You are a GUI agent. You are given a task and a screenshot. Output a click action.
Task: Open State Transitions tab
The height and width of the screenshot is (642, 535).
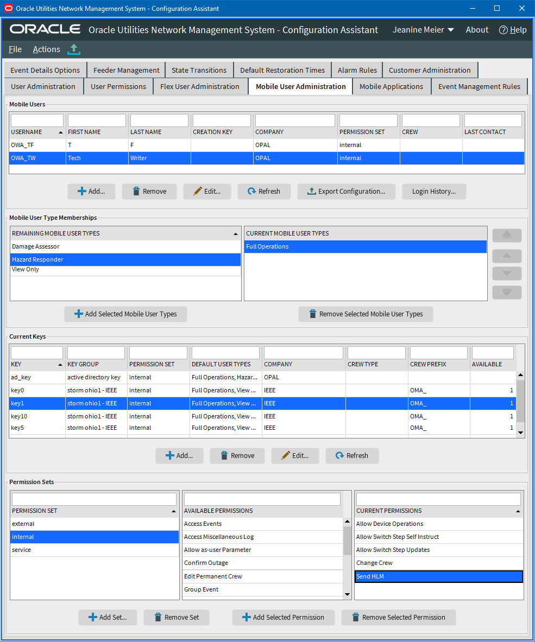click(x=199, y=70)
